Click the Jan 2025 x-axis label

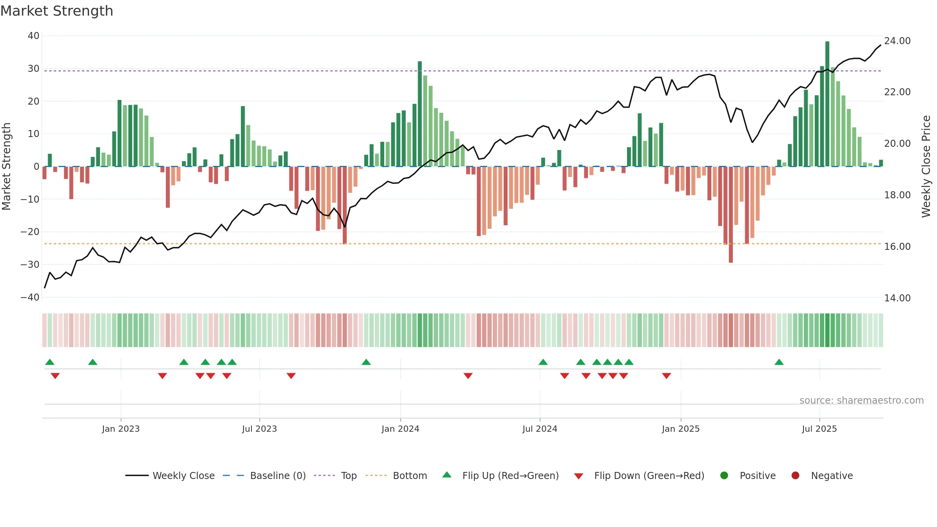(x=681, y=429)
